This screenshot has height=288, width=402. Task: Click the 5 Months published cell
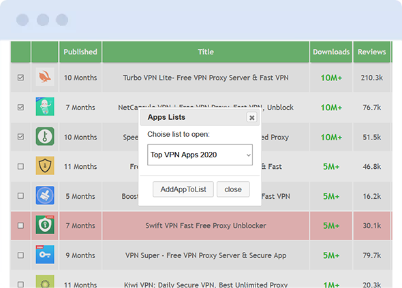click(80, 196)
